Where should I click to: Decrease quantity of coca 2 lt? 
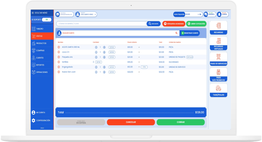[x=96, y=53]
